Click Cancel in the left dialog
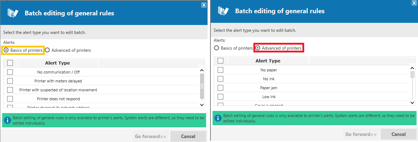 (188, 136)
